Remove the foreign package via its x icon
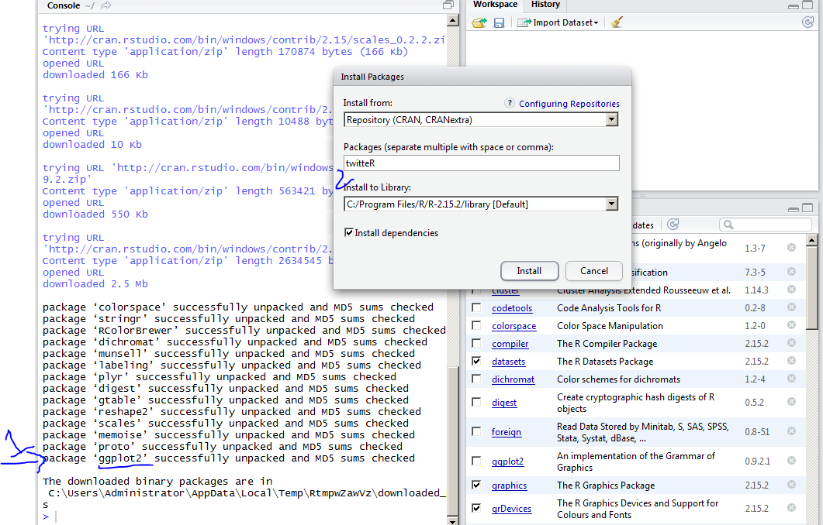Screen dimensions: 823x525 tap(791, 431)
